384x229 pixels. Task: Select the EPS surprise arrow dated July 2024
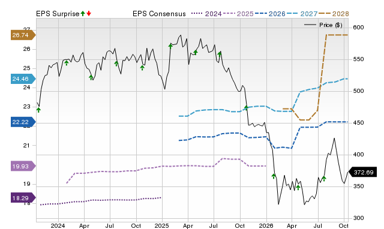(116, 64)
